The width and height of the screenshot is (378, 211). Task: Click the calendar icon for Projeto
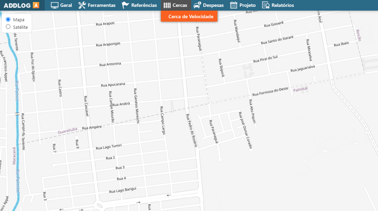[x=234, y=5]
